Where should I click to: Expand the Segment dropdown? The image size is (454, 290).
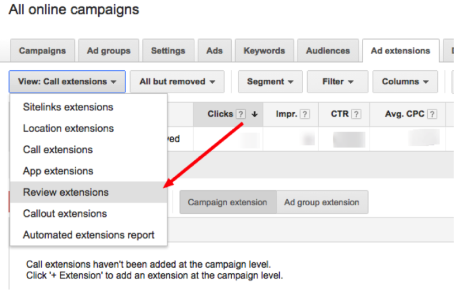pos(270,81)
